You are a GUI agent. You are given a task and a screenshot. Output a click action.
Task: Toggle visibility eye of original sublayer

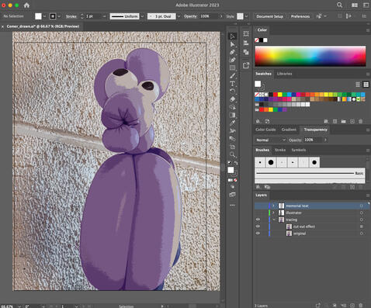coord(258,234)
